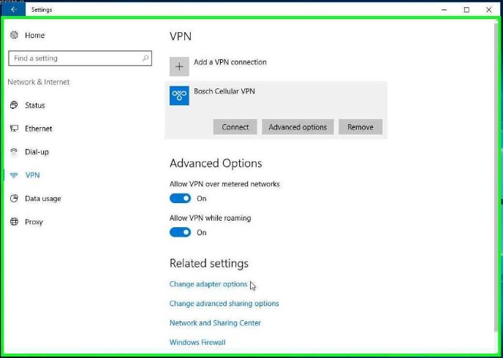This screenshot has height=358, width=503.
Task: Remove the Bosch Cellular VPN connection
Action: coord(360,127)
